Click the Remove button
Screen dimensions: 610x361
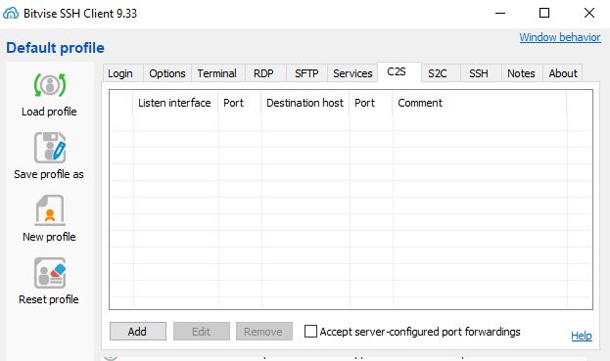263,331
